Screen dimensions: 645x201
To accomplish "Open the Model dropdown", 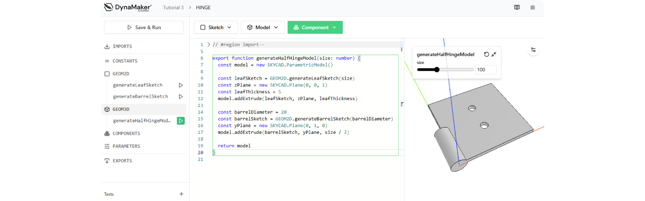I will point(262,27).
